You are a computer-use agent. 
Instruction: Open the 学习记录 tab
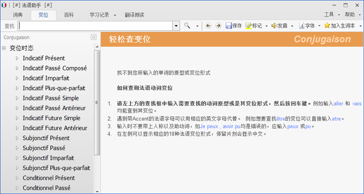tap(99, 15)
